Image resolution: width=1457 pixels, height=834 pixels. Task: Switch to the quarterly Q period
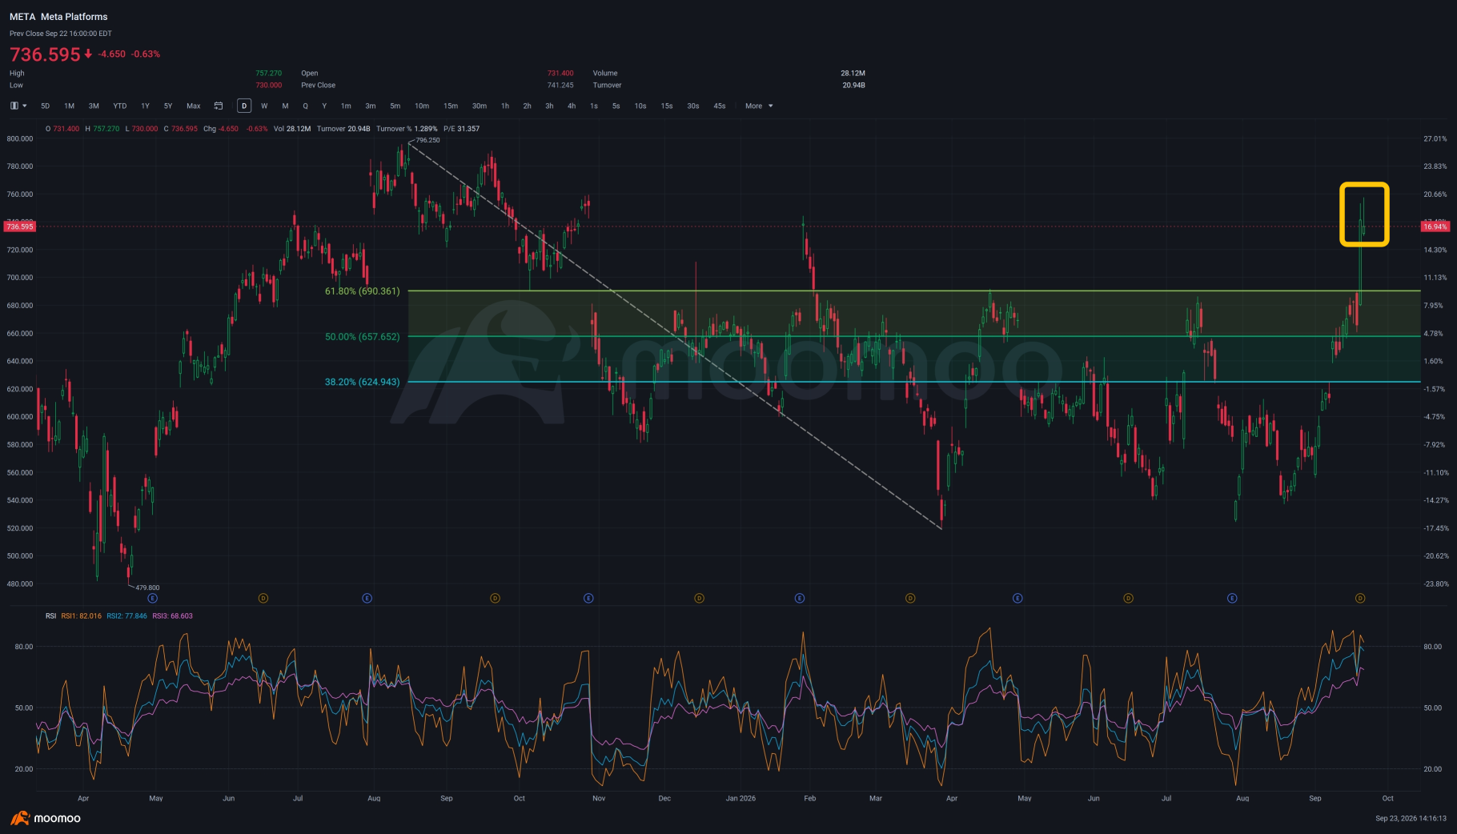coord(305,106)
